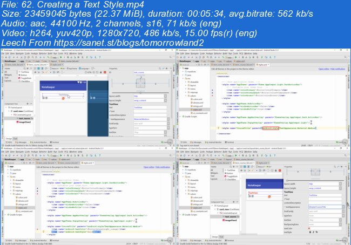351x245 pixels.
Task: Switch to the Text tab at the bottom of the top-left frame
Action: [16, 139]
